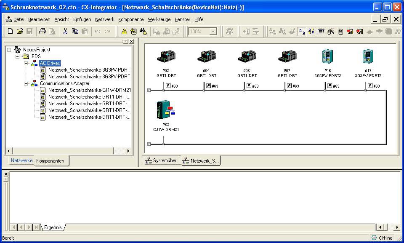Select the #17 3G3PV-PDRT2 drive icon
Image resolution: width=404 pixels, height=243 pixels.
[x=368, y=56]
